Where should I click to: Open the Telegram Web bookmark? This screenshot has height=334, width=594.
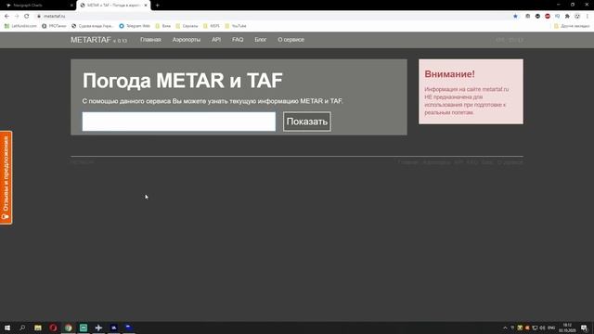point(135,26)
